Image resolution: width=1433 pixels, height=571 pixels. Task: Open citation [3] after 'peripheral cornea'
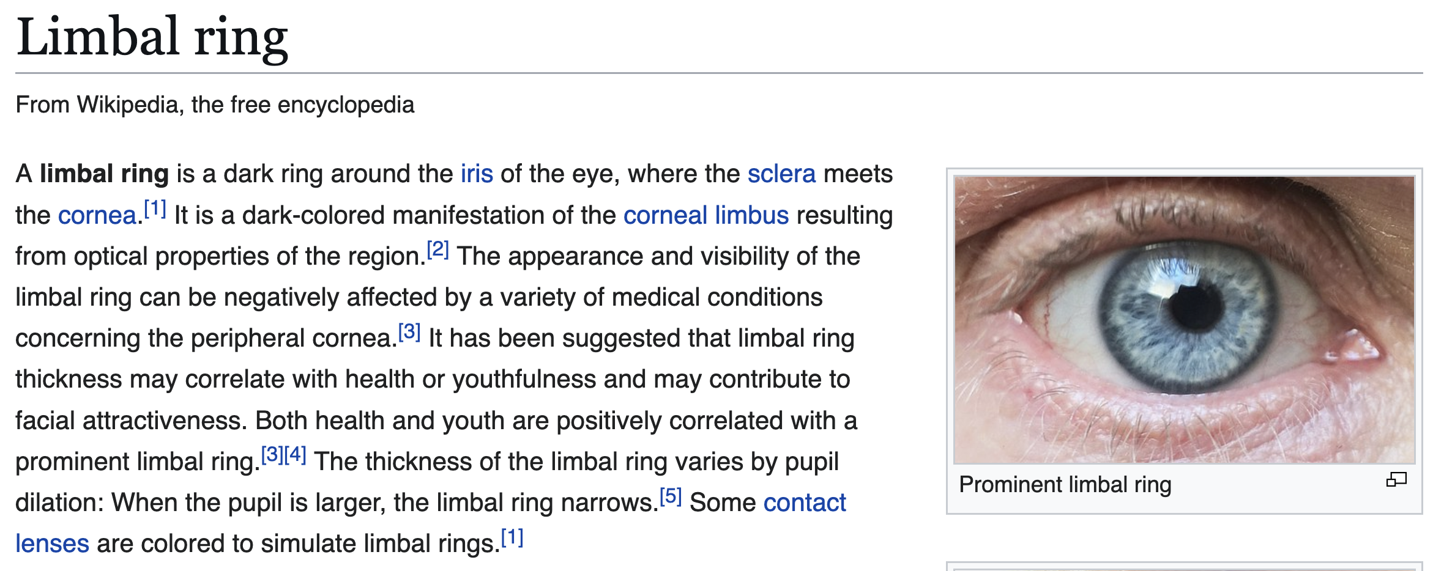(x=409, y=331)
